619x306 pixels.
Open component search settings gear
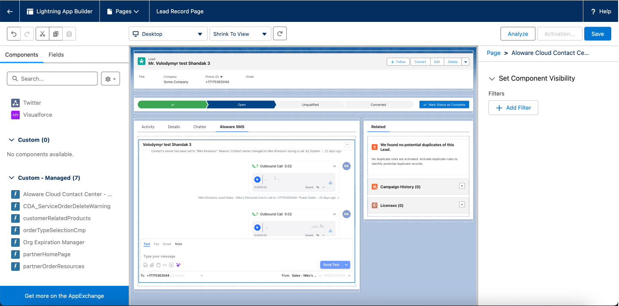(110, 79)
